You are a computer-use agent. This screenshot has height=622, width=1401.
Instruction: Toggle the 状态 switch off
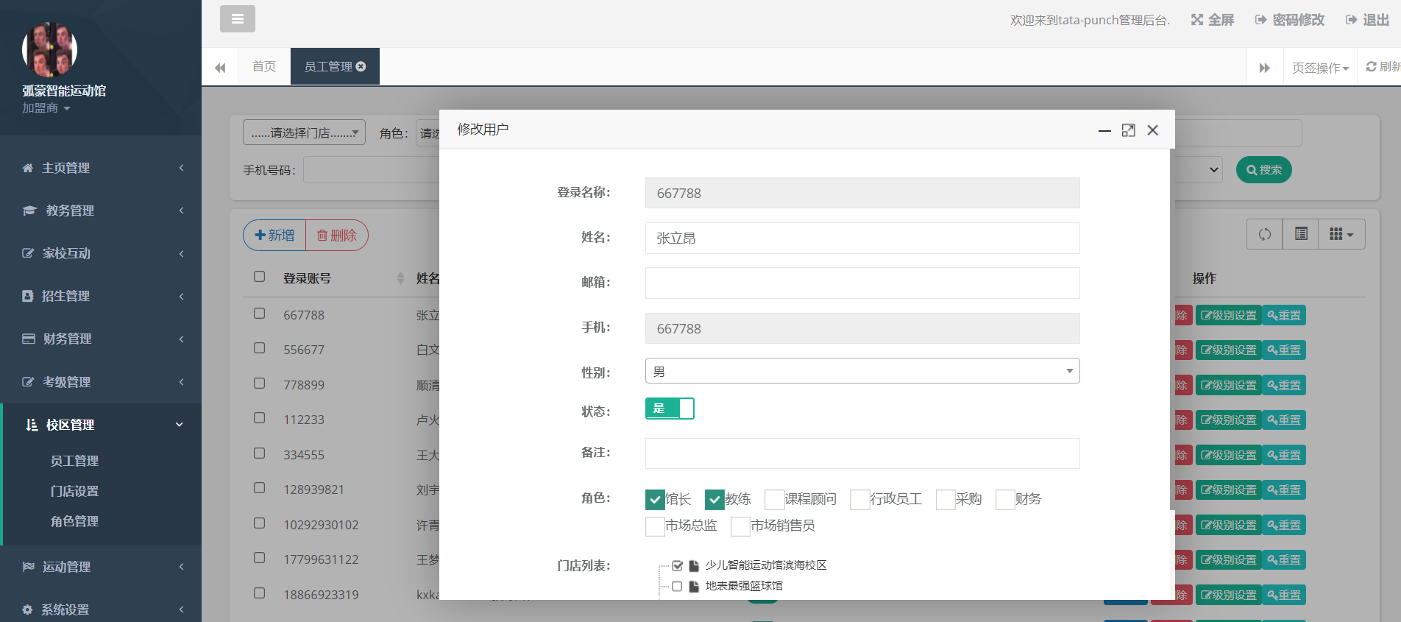click(x=669, y=409)
